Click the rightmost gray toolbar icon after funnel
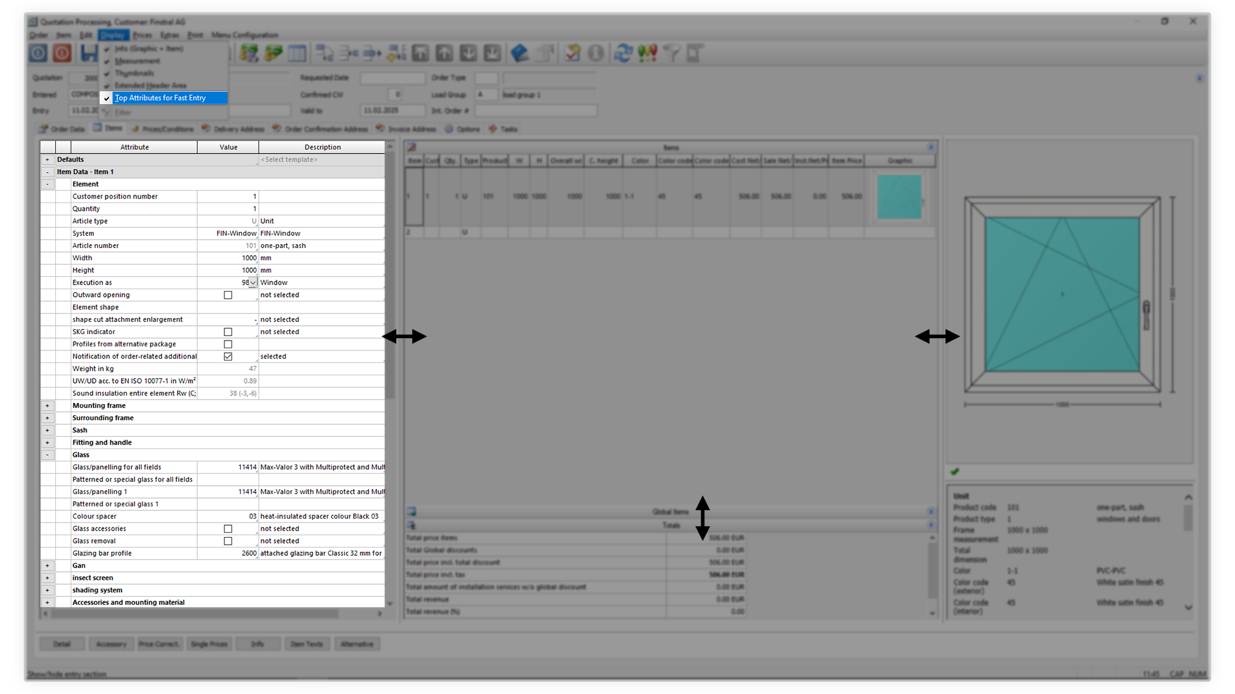1235x694 pixels. [694, 53]
